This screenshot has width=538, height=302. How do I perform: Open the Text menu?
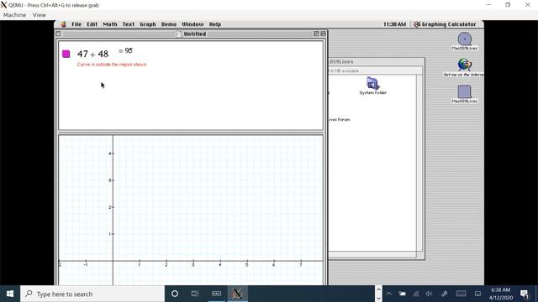(129, 24)
